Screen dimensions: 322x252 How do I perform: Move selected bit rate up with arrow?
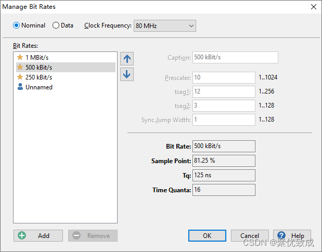[x=127, y=59]
